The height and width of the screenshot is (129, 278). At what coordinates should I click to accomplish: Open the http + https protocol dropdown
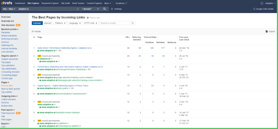pyautogui.click(x=9, y=9)
